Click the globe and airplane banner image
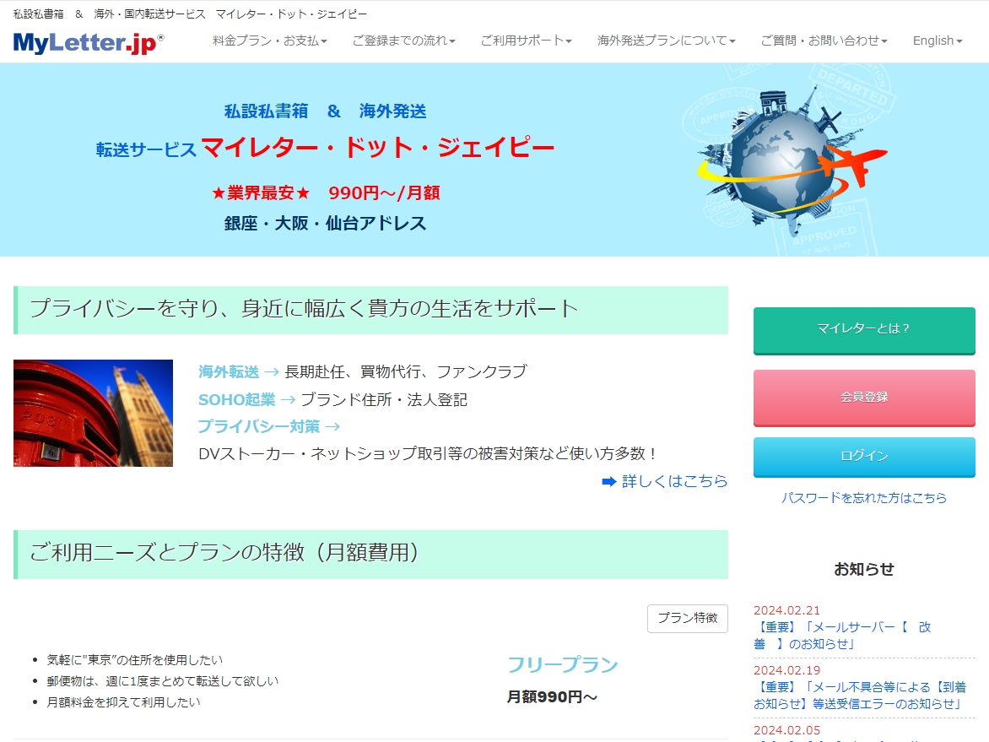Screen dimensions: 989x742 (x=792, y=160)
